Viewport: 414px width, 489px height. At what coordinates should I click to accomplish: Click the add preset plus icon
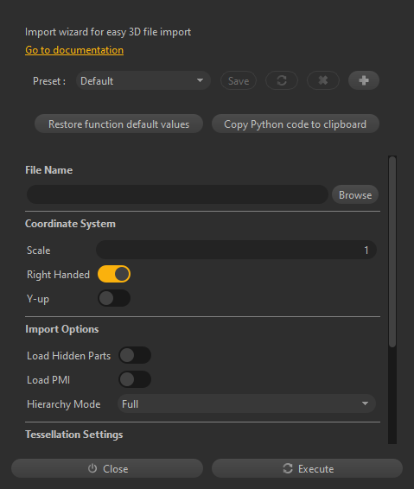[x=364, y=80]
